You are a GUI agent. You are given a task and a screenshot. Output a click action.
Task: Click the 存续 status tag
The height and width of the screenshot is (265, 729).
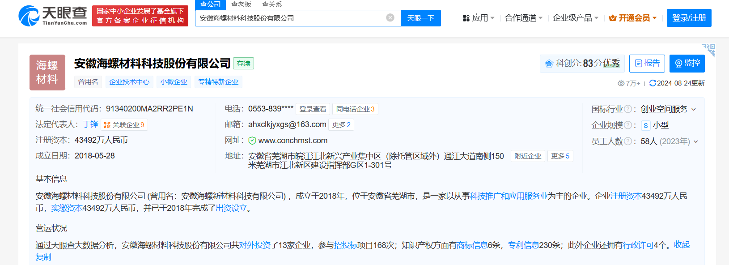click(x=243, y=64)
